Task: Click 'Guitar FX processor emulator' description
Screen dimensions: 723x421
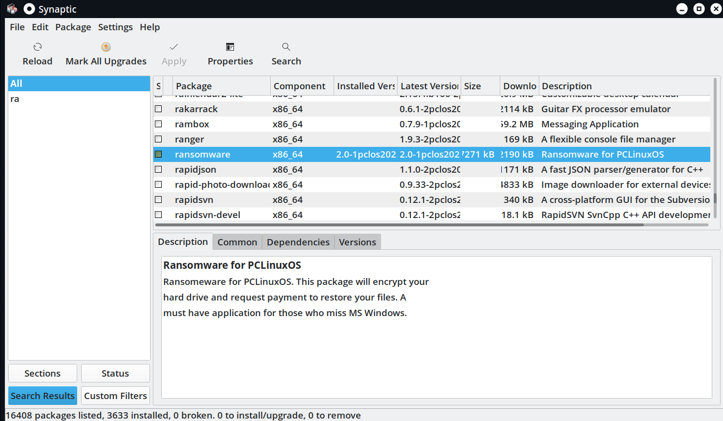Action: [606, 109]
